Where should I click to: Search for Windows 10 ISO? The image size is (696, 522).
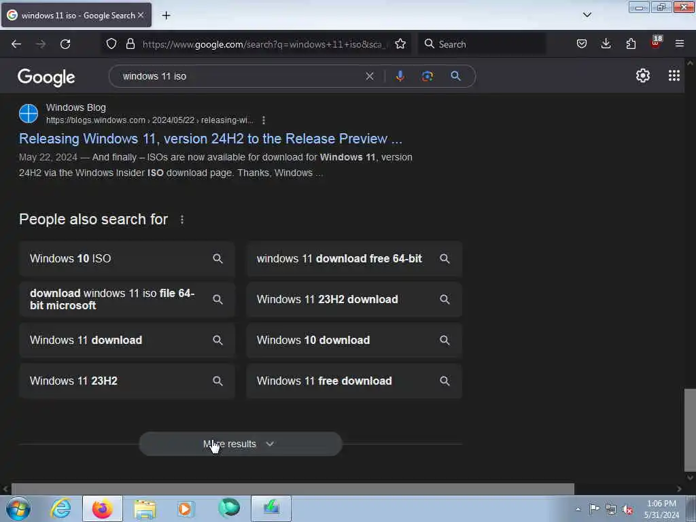tap(127, 259)
